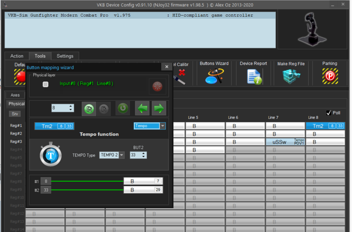Go to previous input with left arrow

(142, 108)
